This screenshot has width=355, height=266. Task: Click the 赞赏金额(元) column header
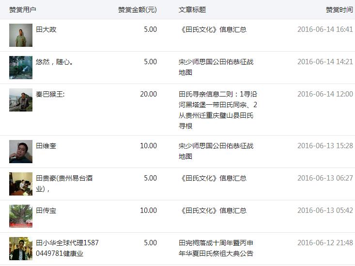tap(138, 10)
